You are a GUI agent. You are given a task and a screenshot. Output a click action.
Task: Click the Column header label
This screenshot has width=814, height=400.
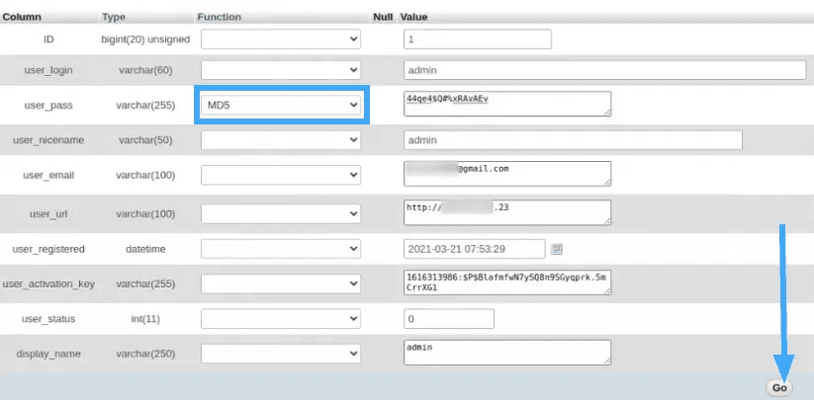coord(22,17)
